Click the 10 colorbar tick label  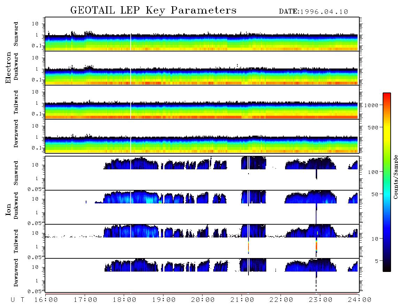(x=375, y=239)
